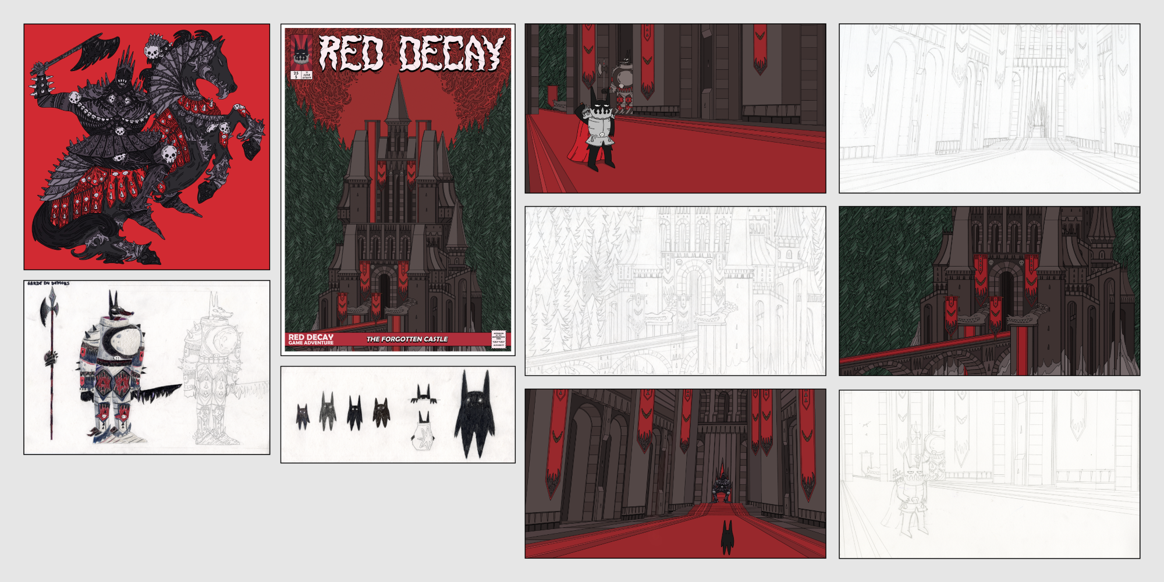Open the colored castle and bridge artwork
The width and height of the screenshot is (1164, 582).
[x=989, y=291]
